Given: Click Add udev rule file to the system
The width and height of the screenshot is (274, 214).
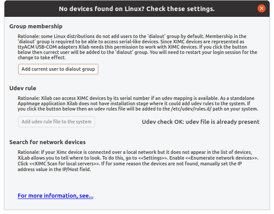Looking at the screenshot, I should pyautogui.click(x=57, y=122).
